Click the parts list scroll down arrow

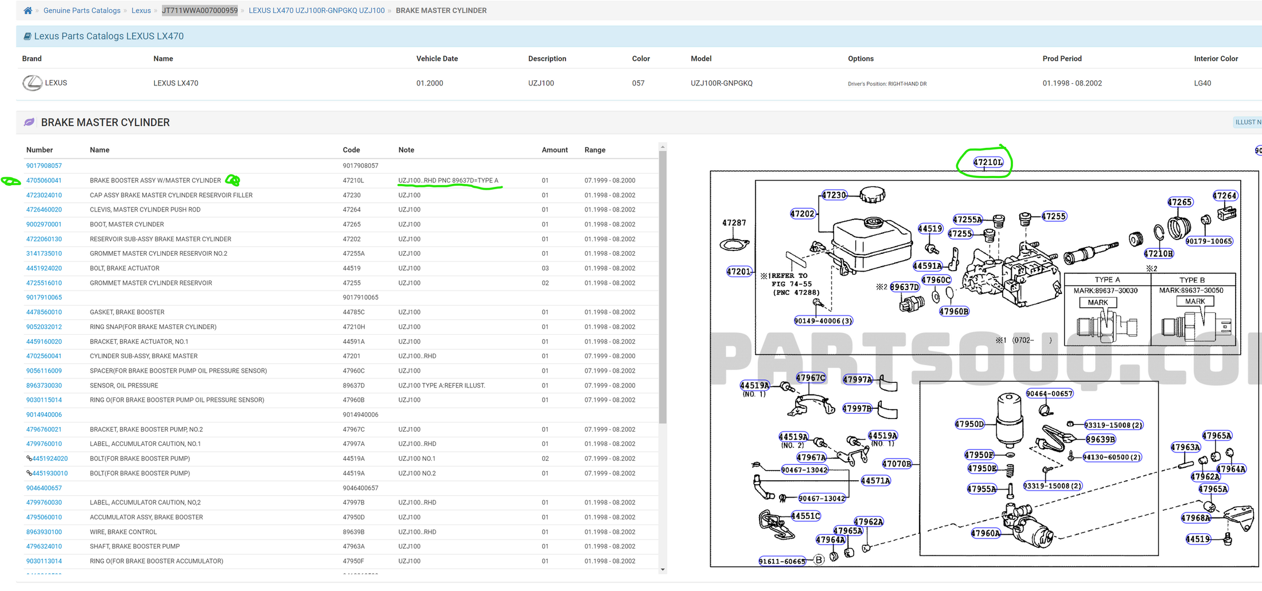[x=663, y=569]
